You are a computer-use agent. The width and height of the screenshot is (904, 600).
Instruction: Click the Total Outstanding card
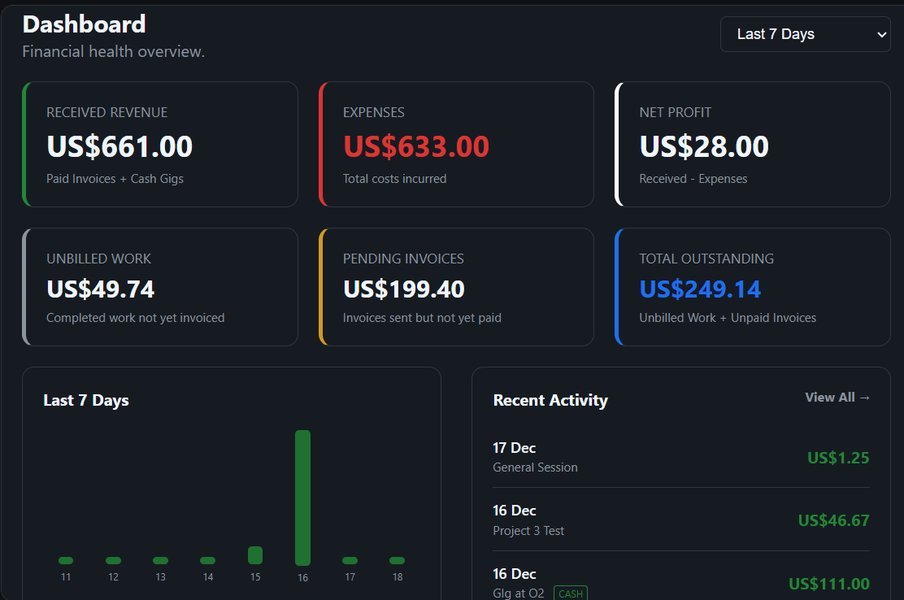pos(752,286)
